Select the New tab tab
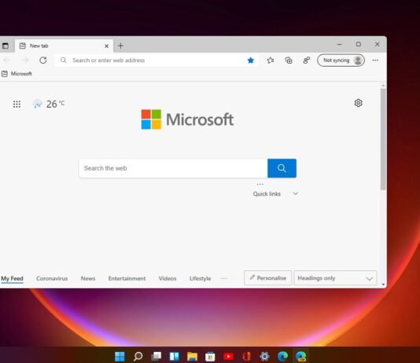420x363 pixels. click(x=64, y=46)
